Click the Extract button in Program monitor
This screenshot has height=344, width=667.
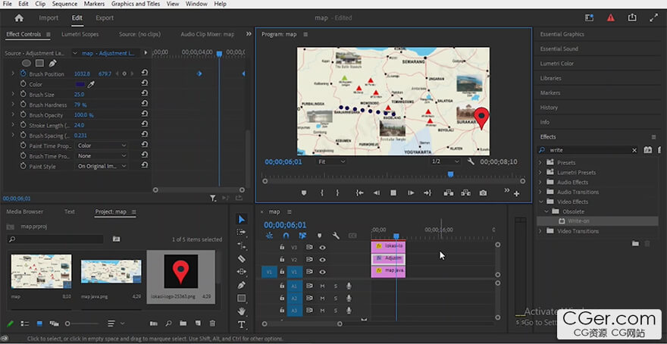(465, 193)
